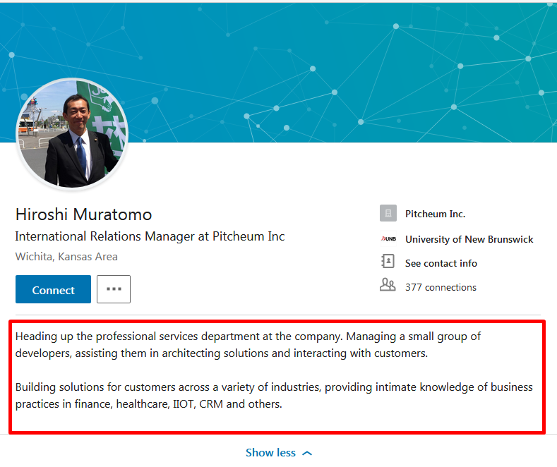
Task: Click the name Hiroshi Muratomo
Action: pos(84,214)
